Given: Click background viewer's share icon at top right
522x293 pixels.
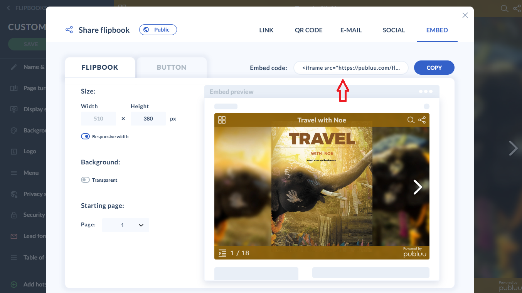Looking at the screenshot, I should (517, 8).
